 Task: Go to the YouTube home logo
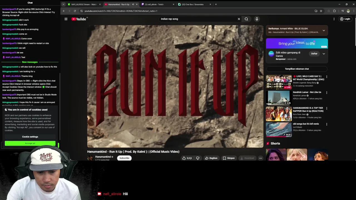[79, 19]
